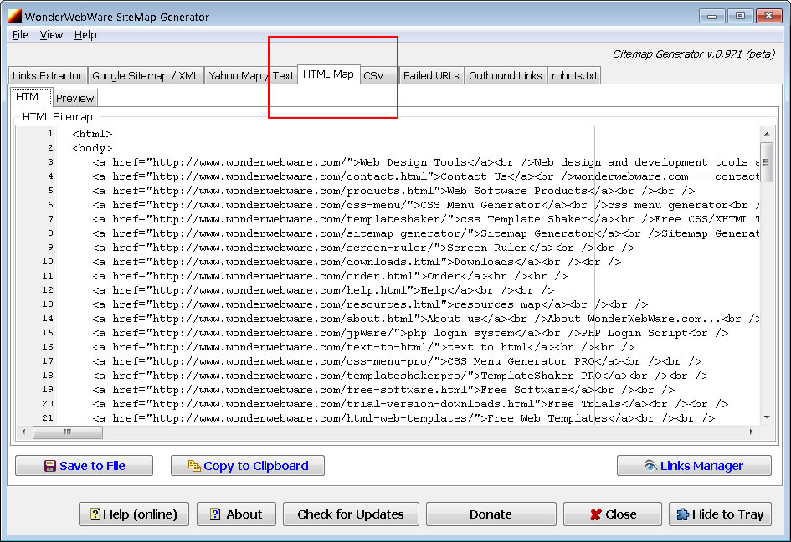This screenshot has height=542, width=791.
Task: Select the HTML Map tab
Action: tap(328, 74)
